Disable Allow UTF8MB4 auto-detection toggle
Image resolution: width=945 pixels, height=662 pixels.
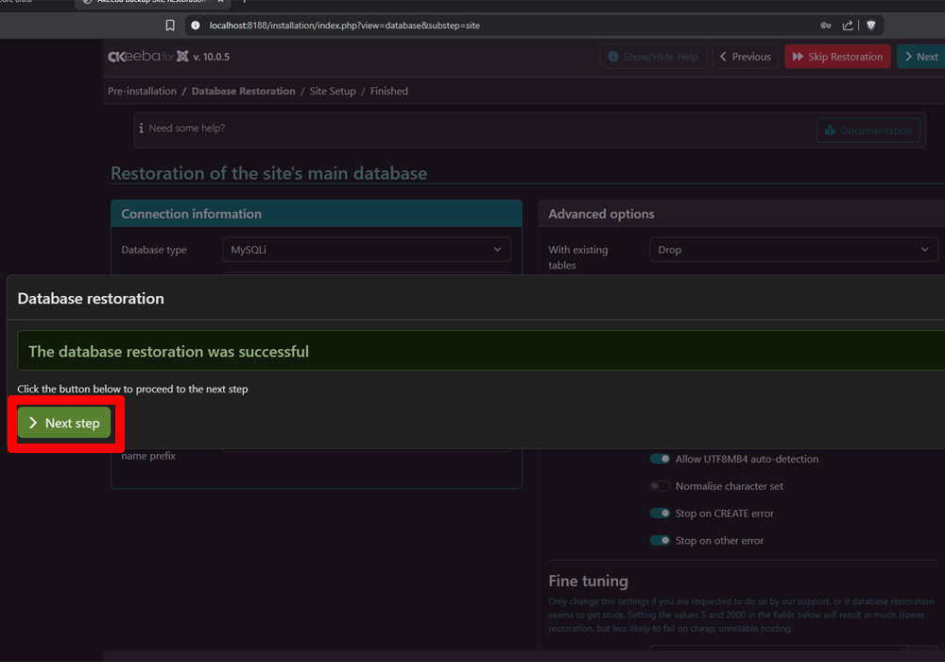(660, 459)
